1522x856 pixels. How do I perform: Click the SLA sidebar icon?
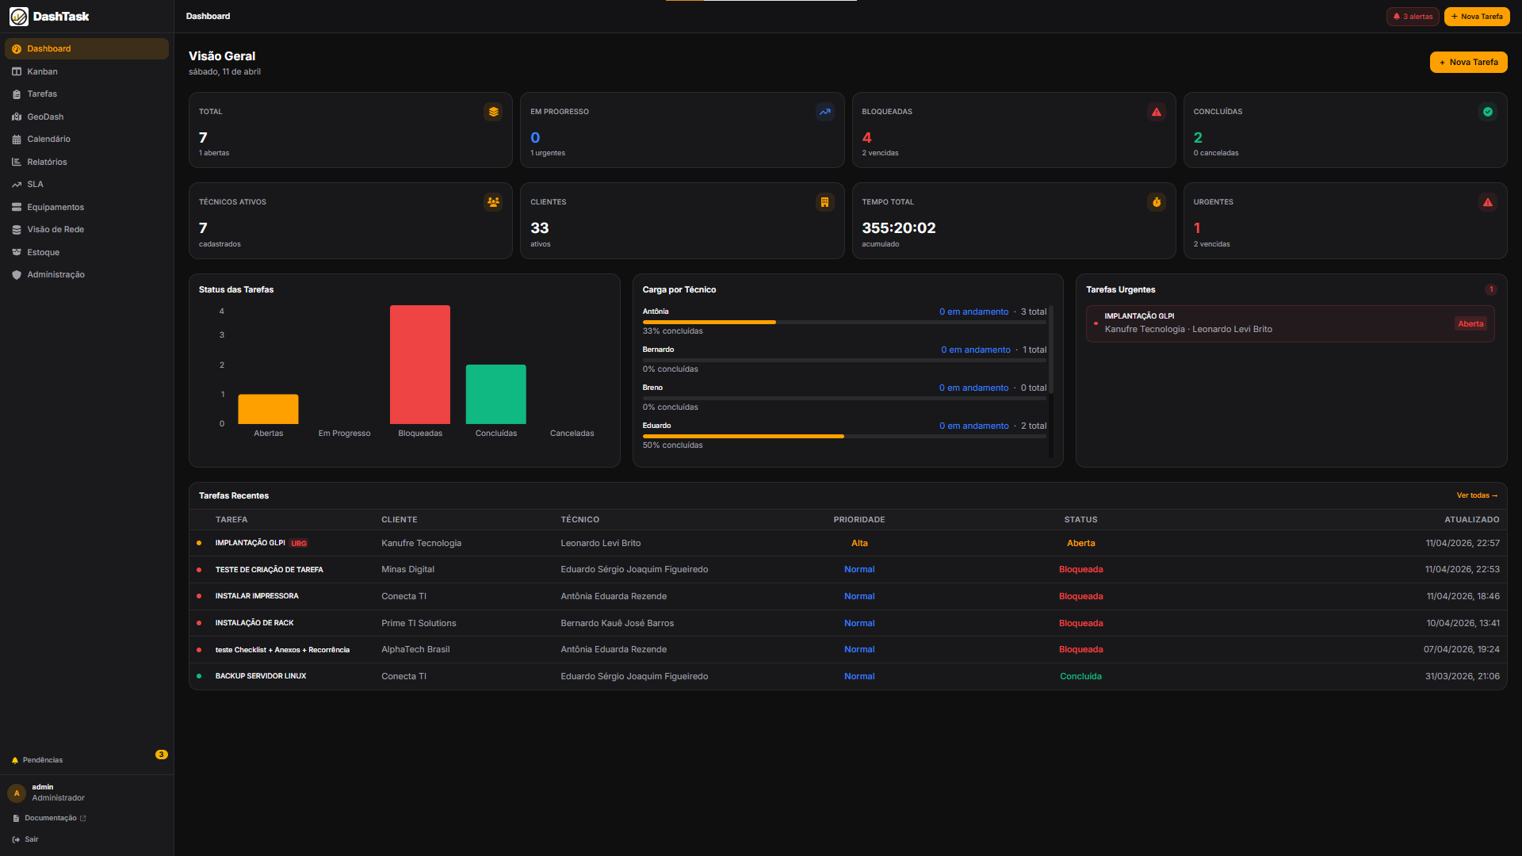point(17,184)
